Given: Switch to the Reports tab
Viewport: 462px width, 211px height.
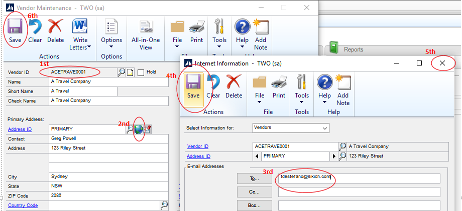Looking at the screenshot, I should [x=353, y=49].
